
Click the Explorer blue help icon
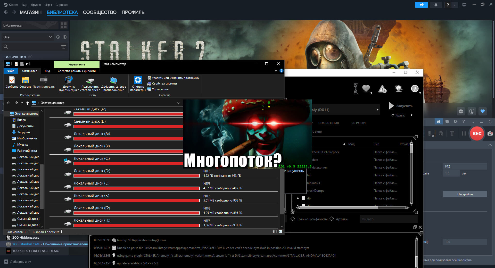click(281, 71)
